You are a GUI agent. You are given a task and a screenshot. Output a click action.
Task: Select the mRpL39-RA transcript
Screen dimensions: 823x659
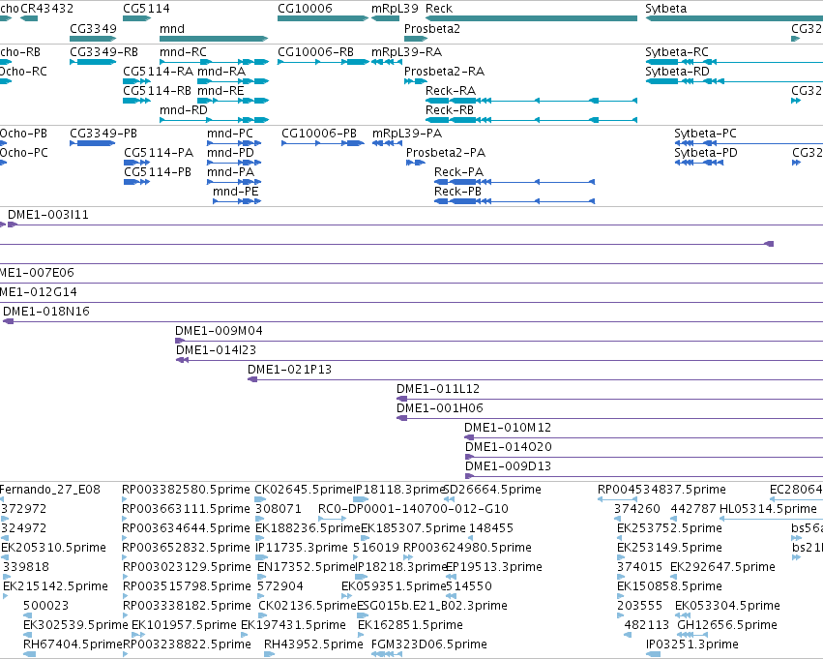point(387,62)
